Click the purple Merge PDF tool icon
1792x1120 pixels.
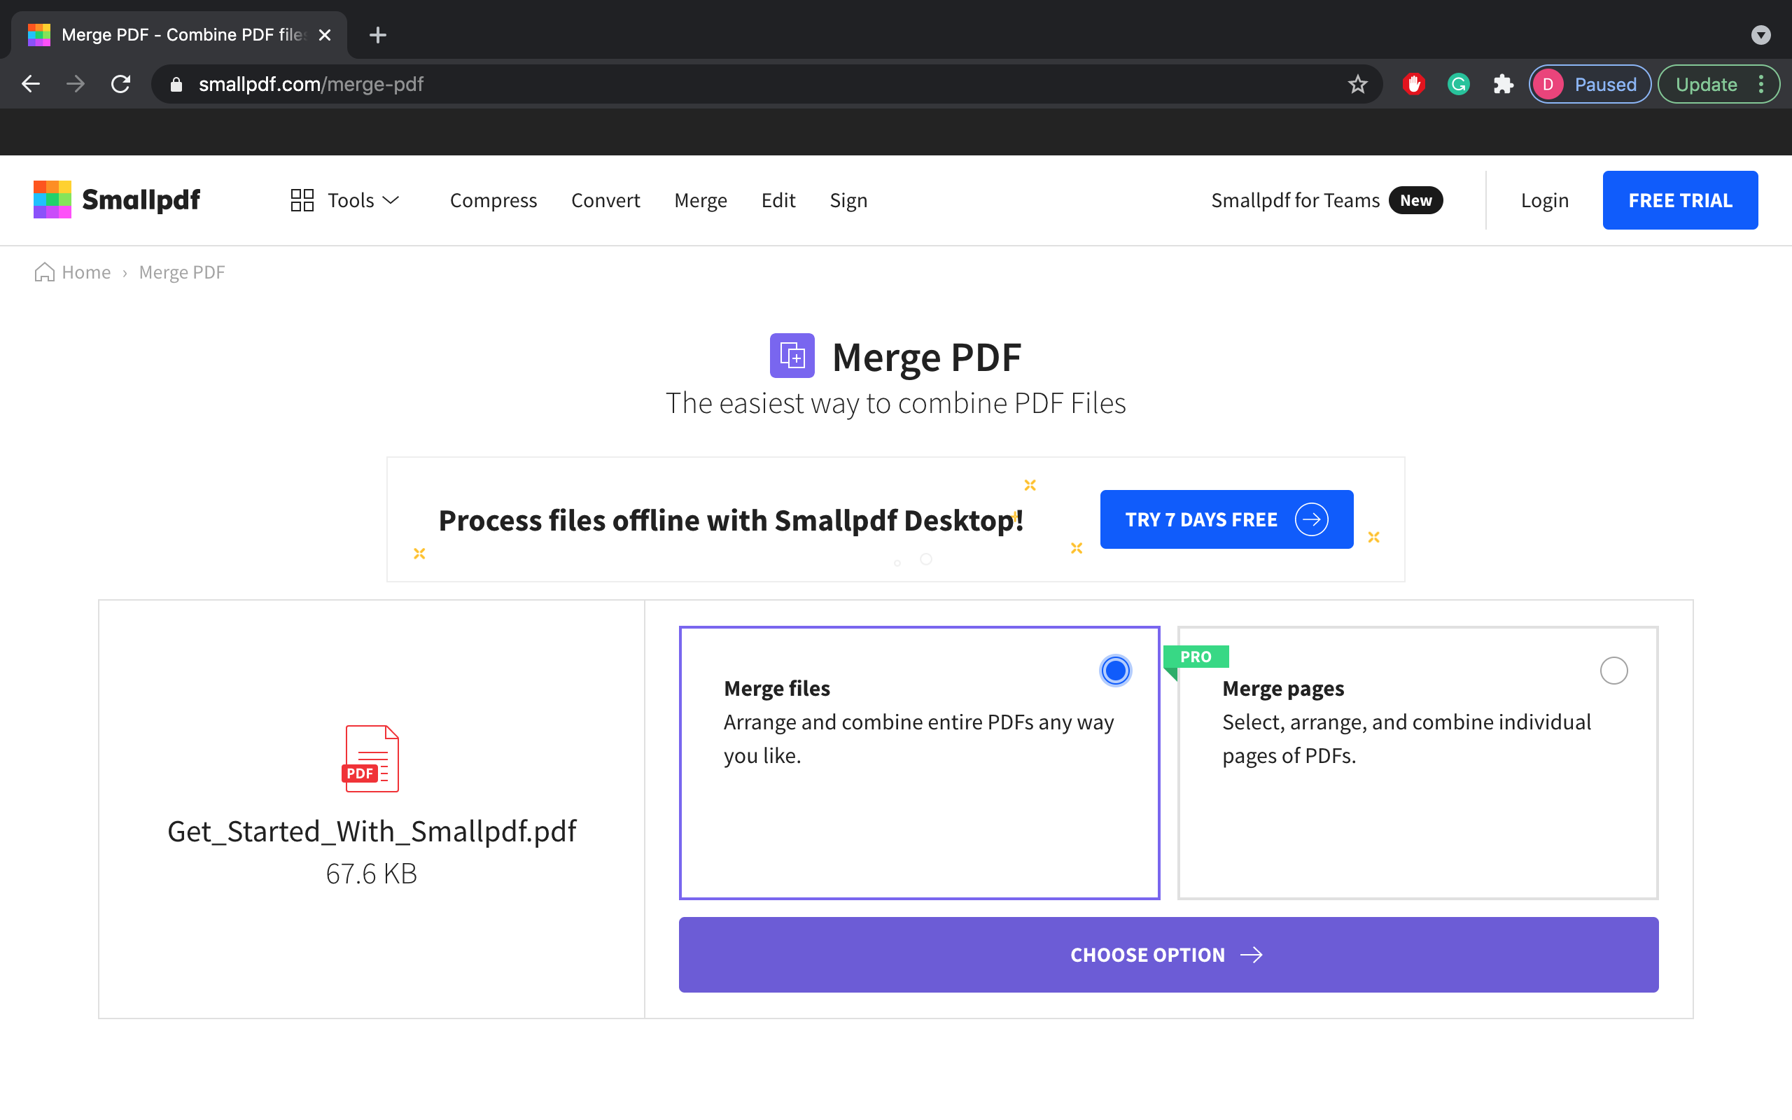click(x=792, y=356)
